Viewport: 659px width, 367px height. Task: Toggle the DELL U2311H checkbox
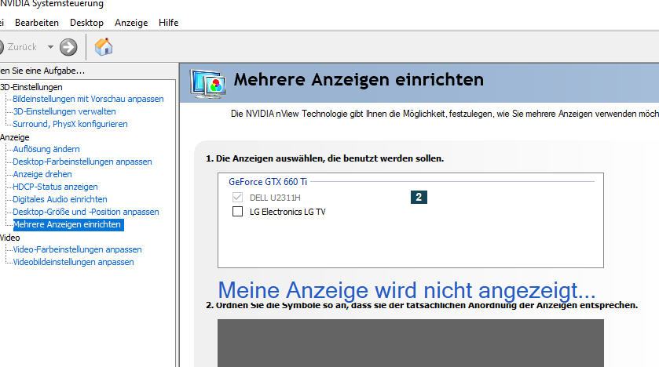(x=237, y=197)
